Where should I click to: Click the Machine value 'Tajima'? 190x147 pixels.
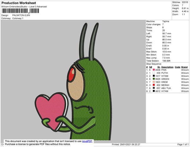[x=166, y=21]
